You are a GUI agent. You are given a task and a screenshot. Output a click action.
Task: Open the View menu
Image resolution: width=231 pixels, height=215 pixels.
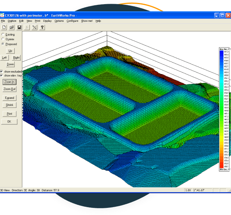(x=29, y=21)
